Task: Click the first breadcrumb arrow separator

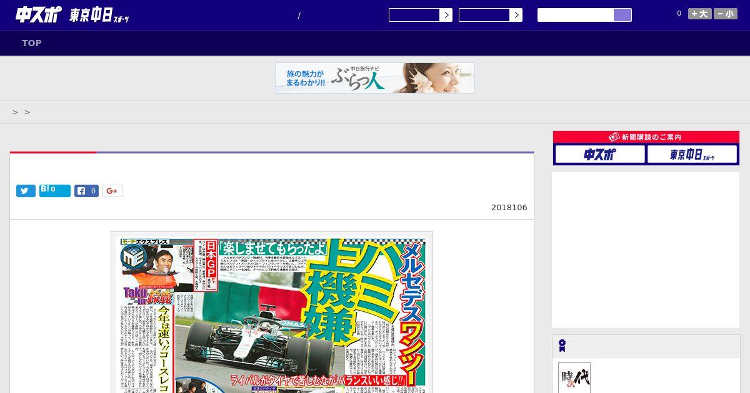Action: point(15,112)
